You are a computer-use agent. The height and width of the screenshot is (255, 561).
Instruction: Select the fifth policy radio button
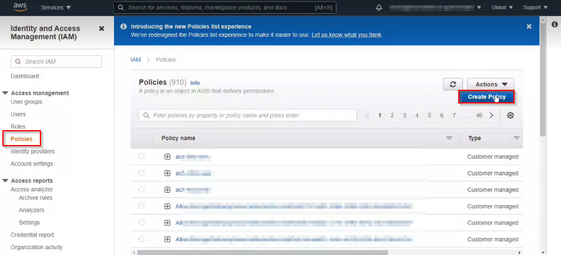(x=141, y=222)
